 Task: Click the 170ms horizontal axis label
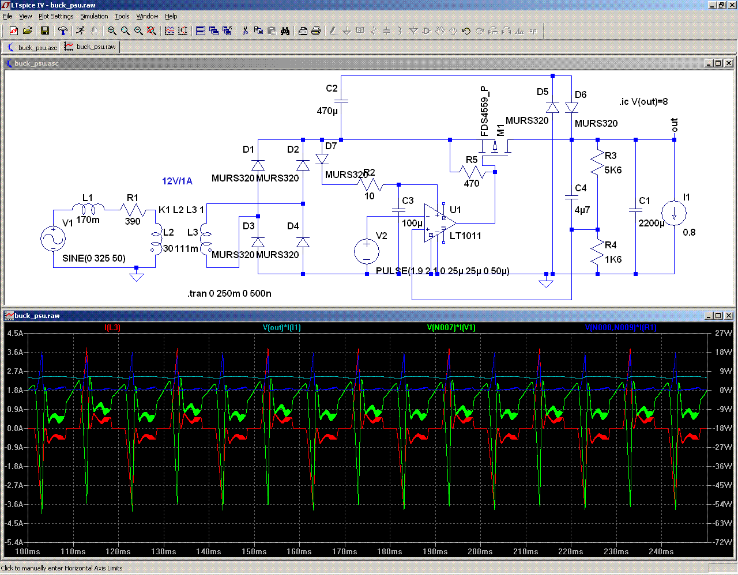tap(345, 551)
